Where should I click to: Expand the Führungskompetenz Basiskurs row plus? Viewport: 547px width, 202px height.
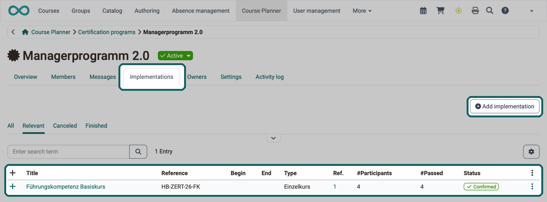pyautogui.click(x=12, y=187)
